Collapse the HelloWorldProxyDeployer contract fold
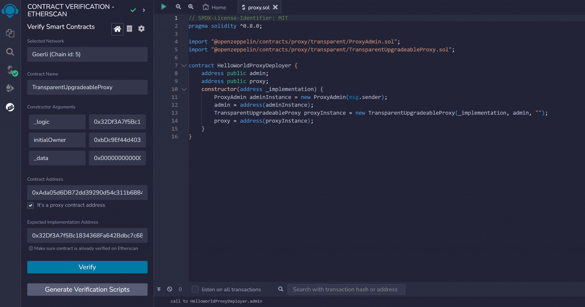Image resolution: width=585 pixels, height=307 pixels. (184, 66)
